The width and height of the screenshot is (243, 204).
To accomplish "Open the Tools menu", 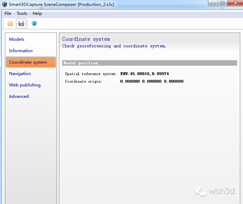I will click(22, 14).
